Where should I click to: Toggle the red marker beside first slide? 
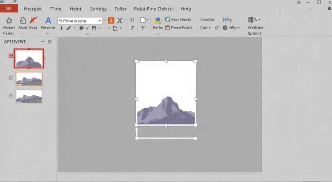[11, 56]
